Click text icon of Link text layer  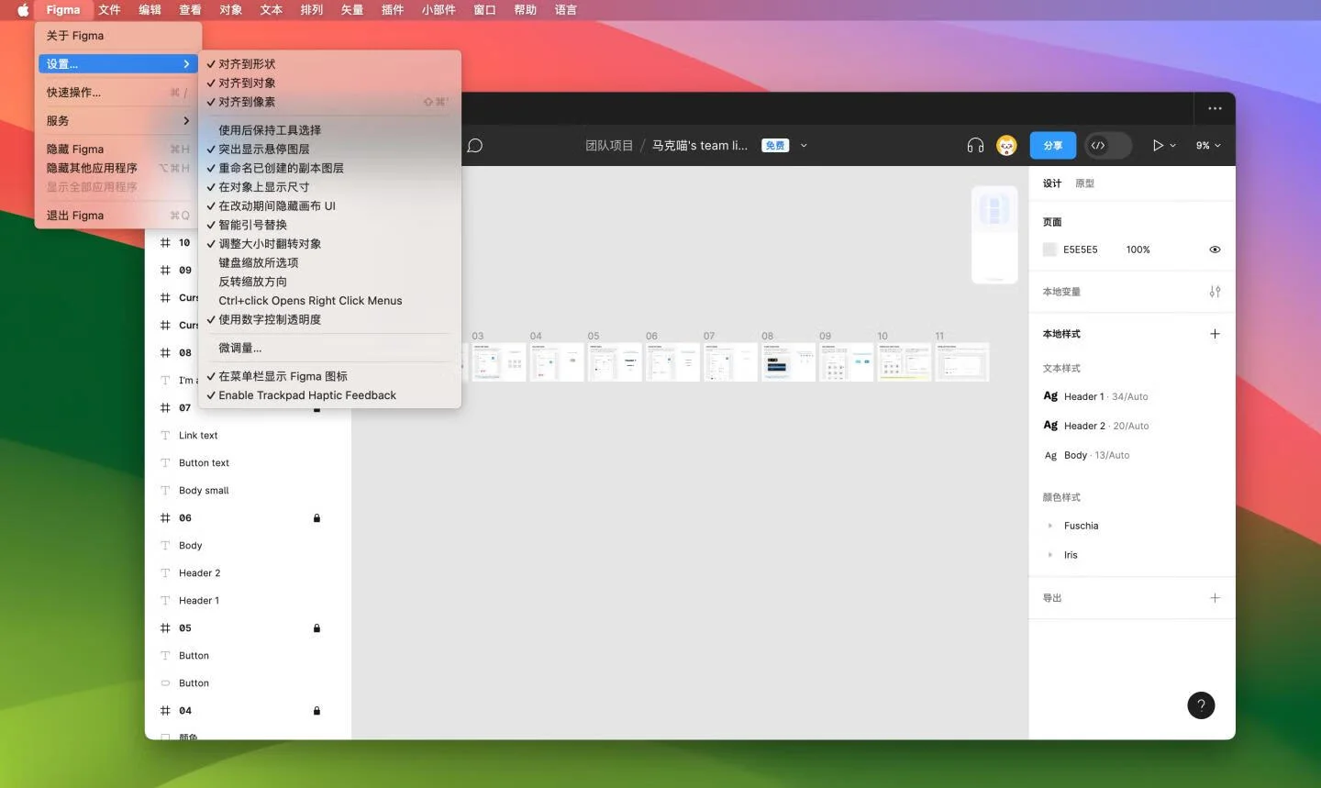[165, 436]
